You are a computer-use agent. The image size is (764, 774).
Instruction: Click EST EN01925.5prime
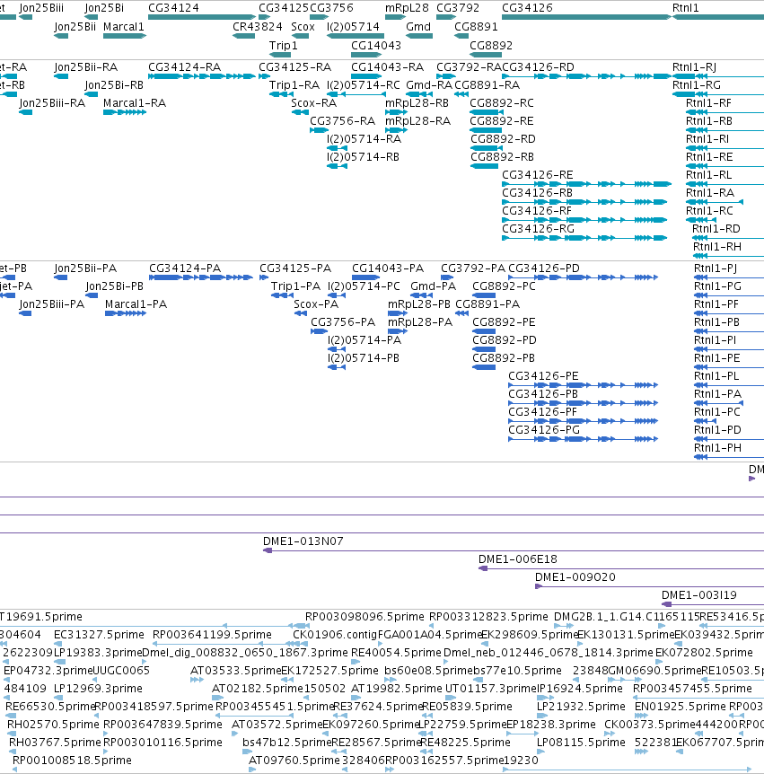(681, 707)
